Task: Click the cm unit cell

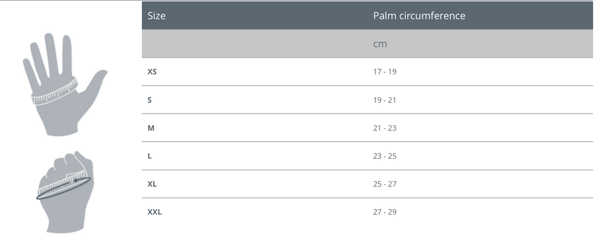Action: coord(379,44)
